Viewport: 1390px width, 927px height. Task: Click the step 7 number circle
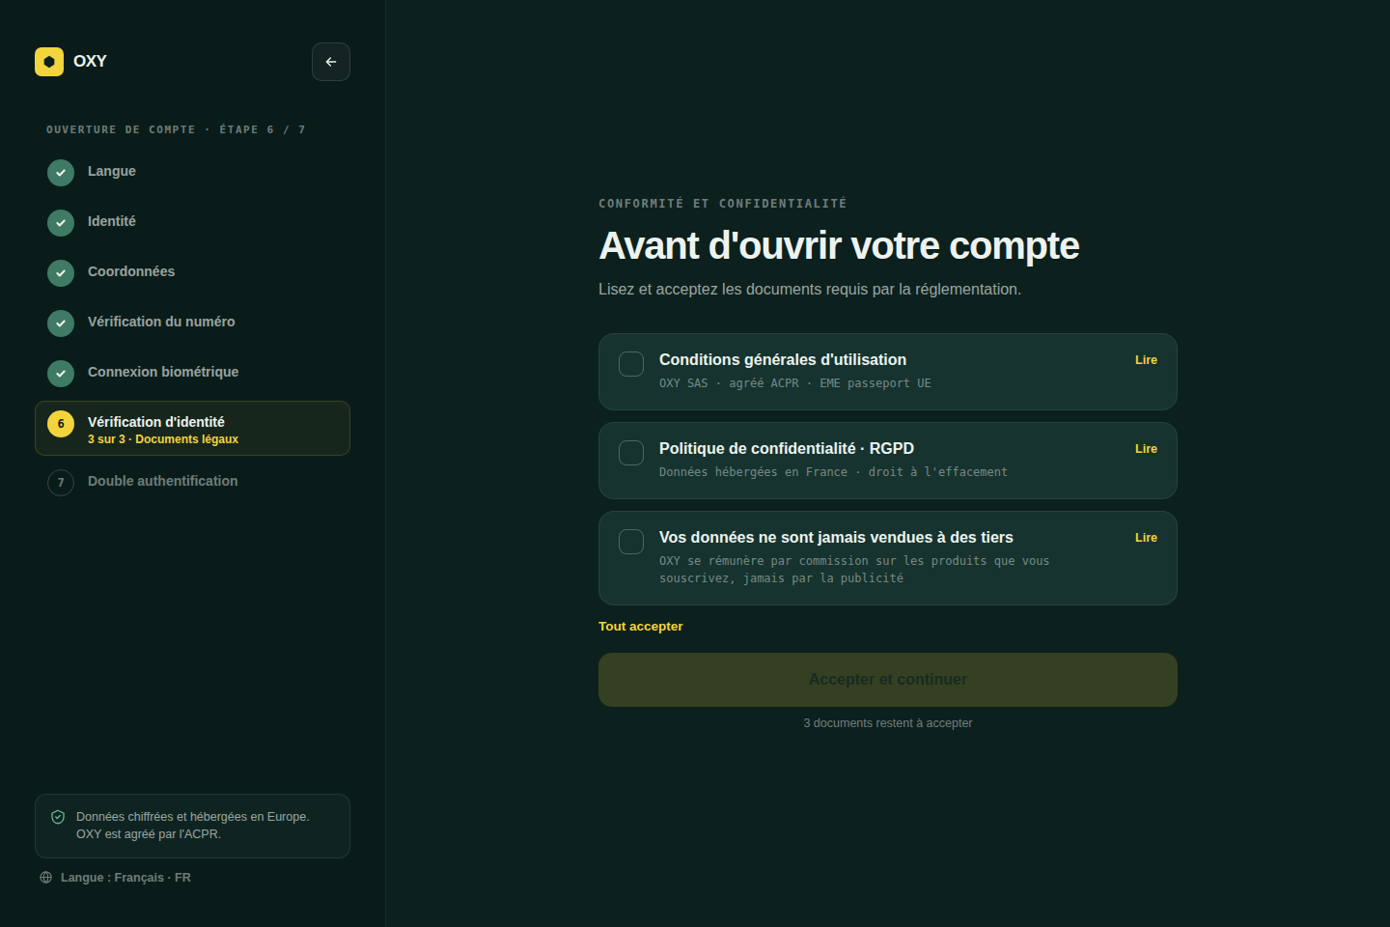(61, 483)
